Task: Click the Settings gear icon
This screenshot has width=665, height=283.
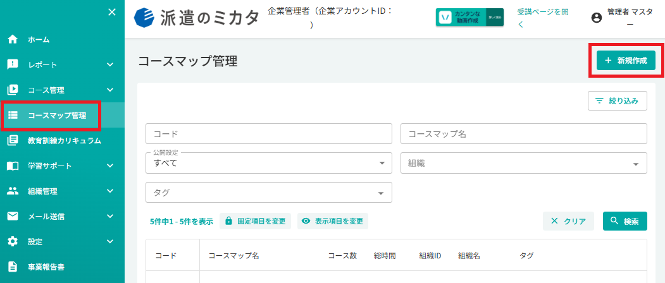Action: coord(13,241)
